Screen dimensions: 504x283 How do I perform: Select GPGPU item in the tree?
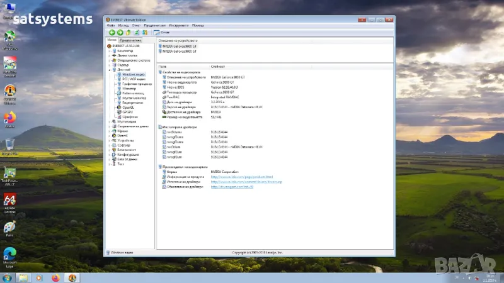(x=126, y=112)
